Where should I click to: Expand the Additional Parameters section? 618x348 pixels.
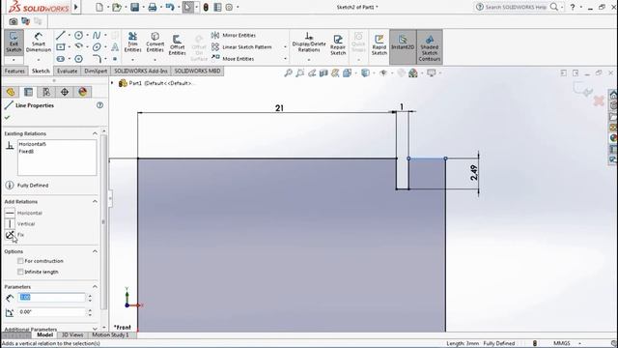tap(95, 329)
